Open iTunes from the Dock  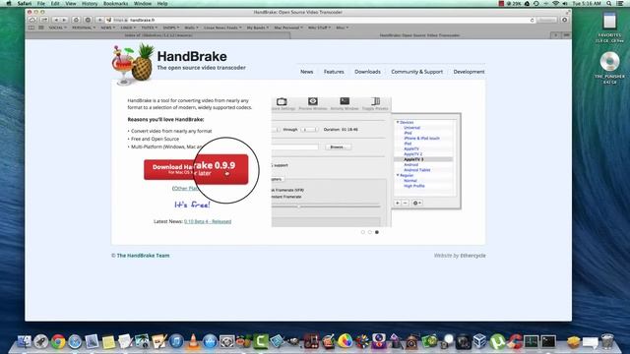176,341
